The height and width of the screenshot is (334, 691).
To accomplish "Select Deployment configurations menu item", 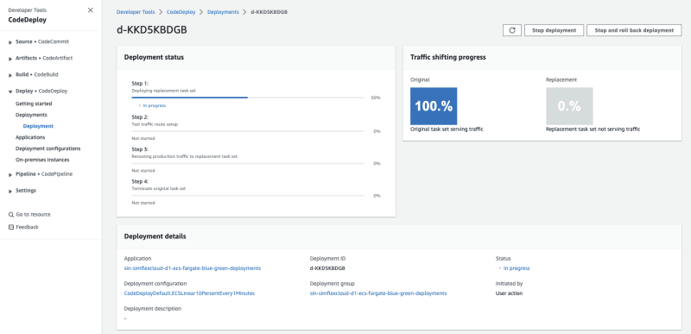I will click(x=48, y=148).
